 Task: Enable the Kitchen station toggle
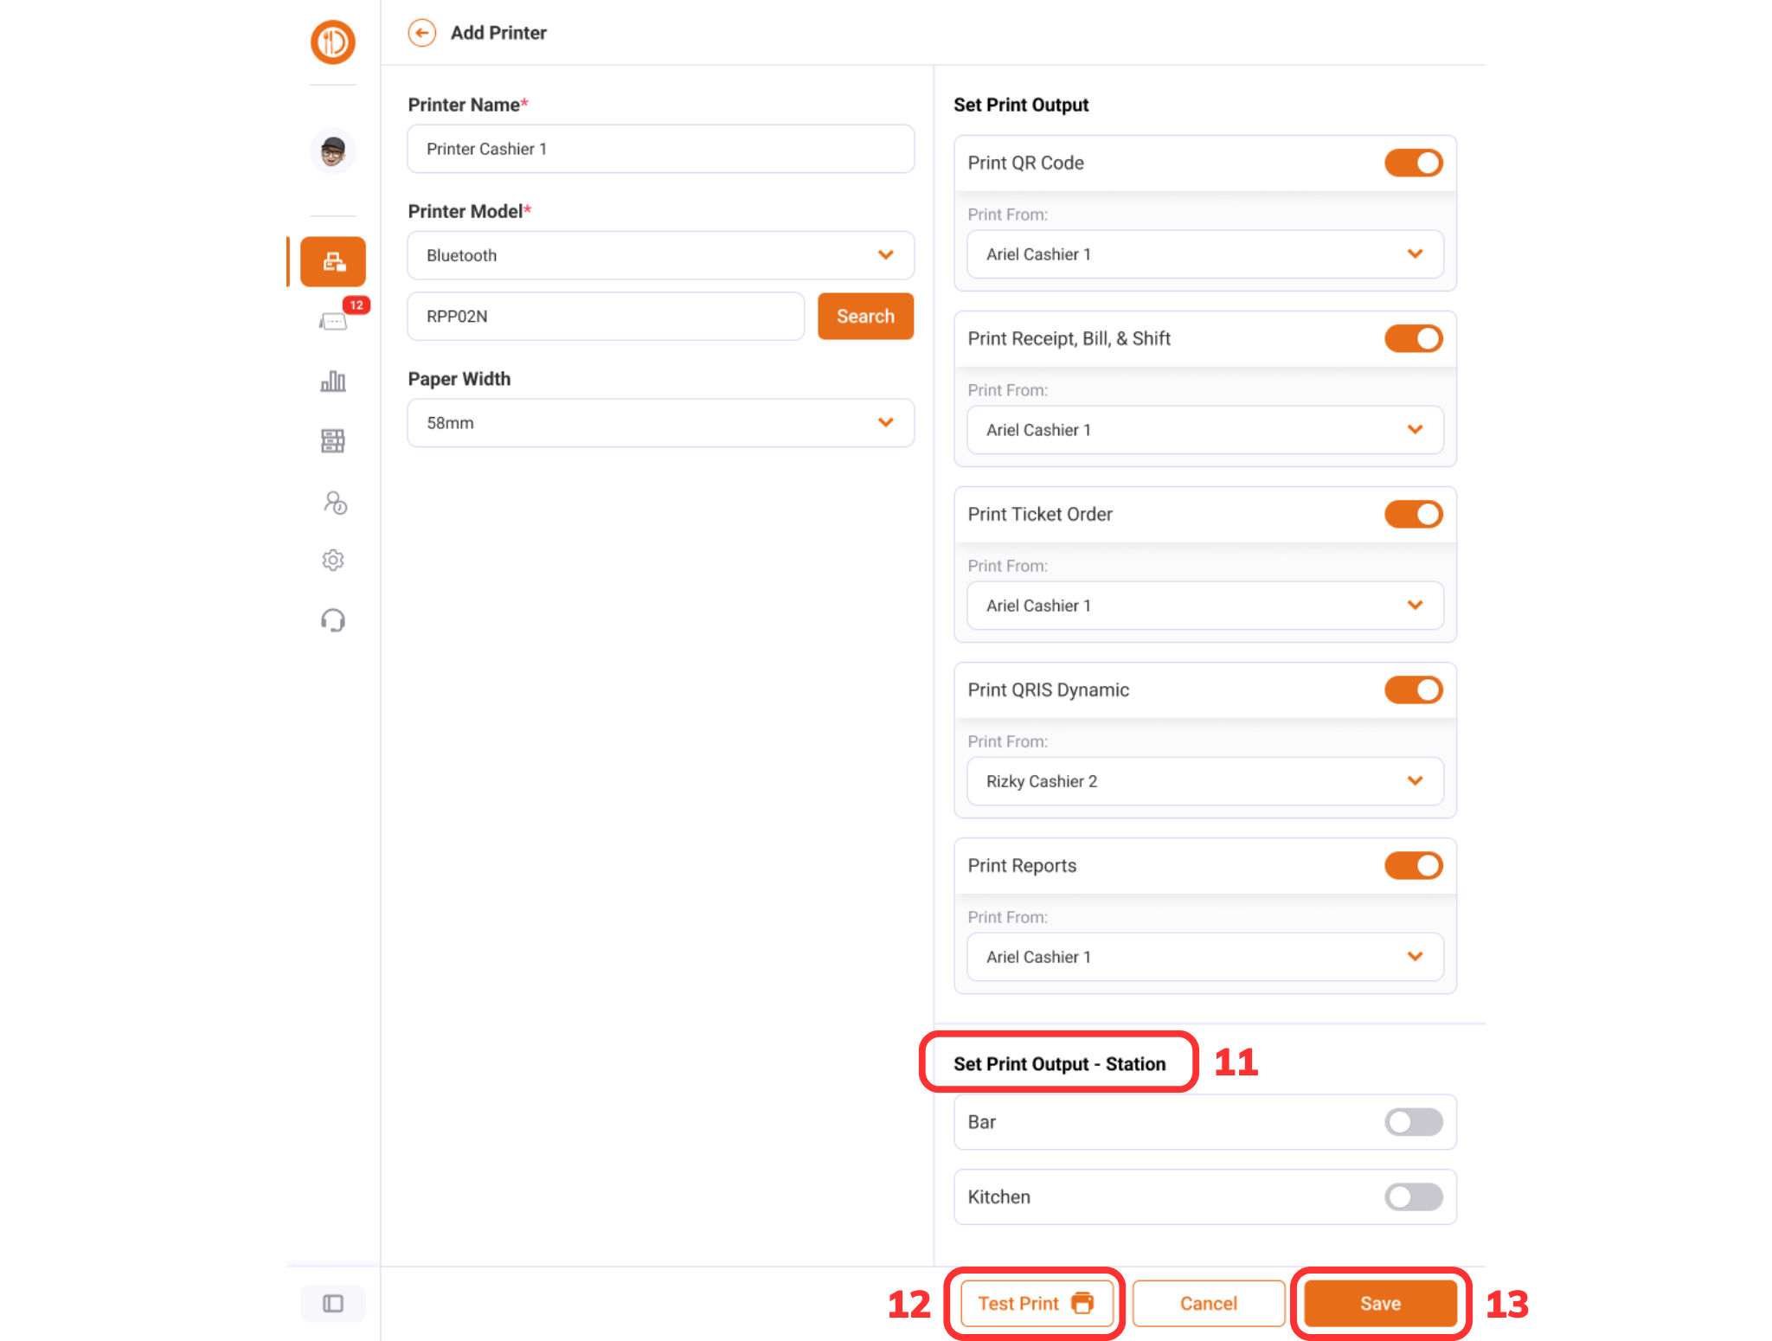point(1413,1197)
